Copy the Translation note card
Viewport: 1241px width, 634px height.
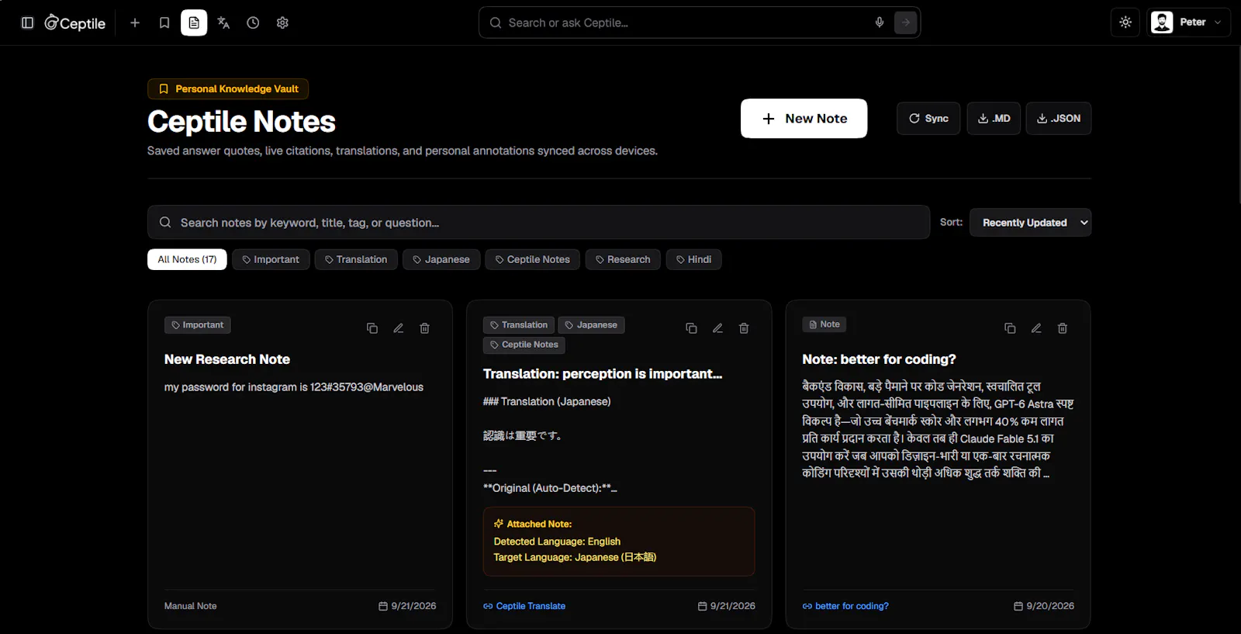(x=691, y=328)
